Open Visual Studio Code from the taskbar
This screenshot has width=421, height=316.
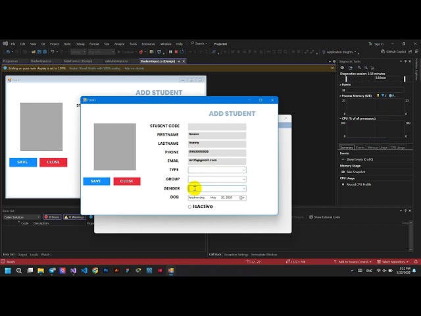(x=84, y=271)
